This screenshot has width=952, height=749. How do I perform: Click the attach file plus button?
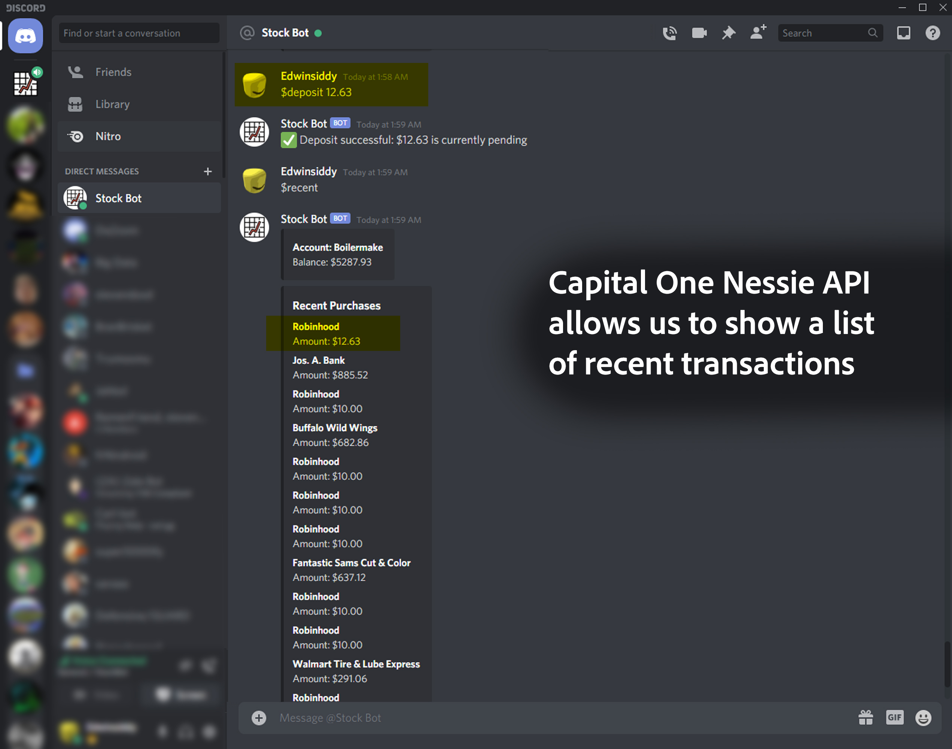259,718
